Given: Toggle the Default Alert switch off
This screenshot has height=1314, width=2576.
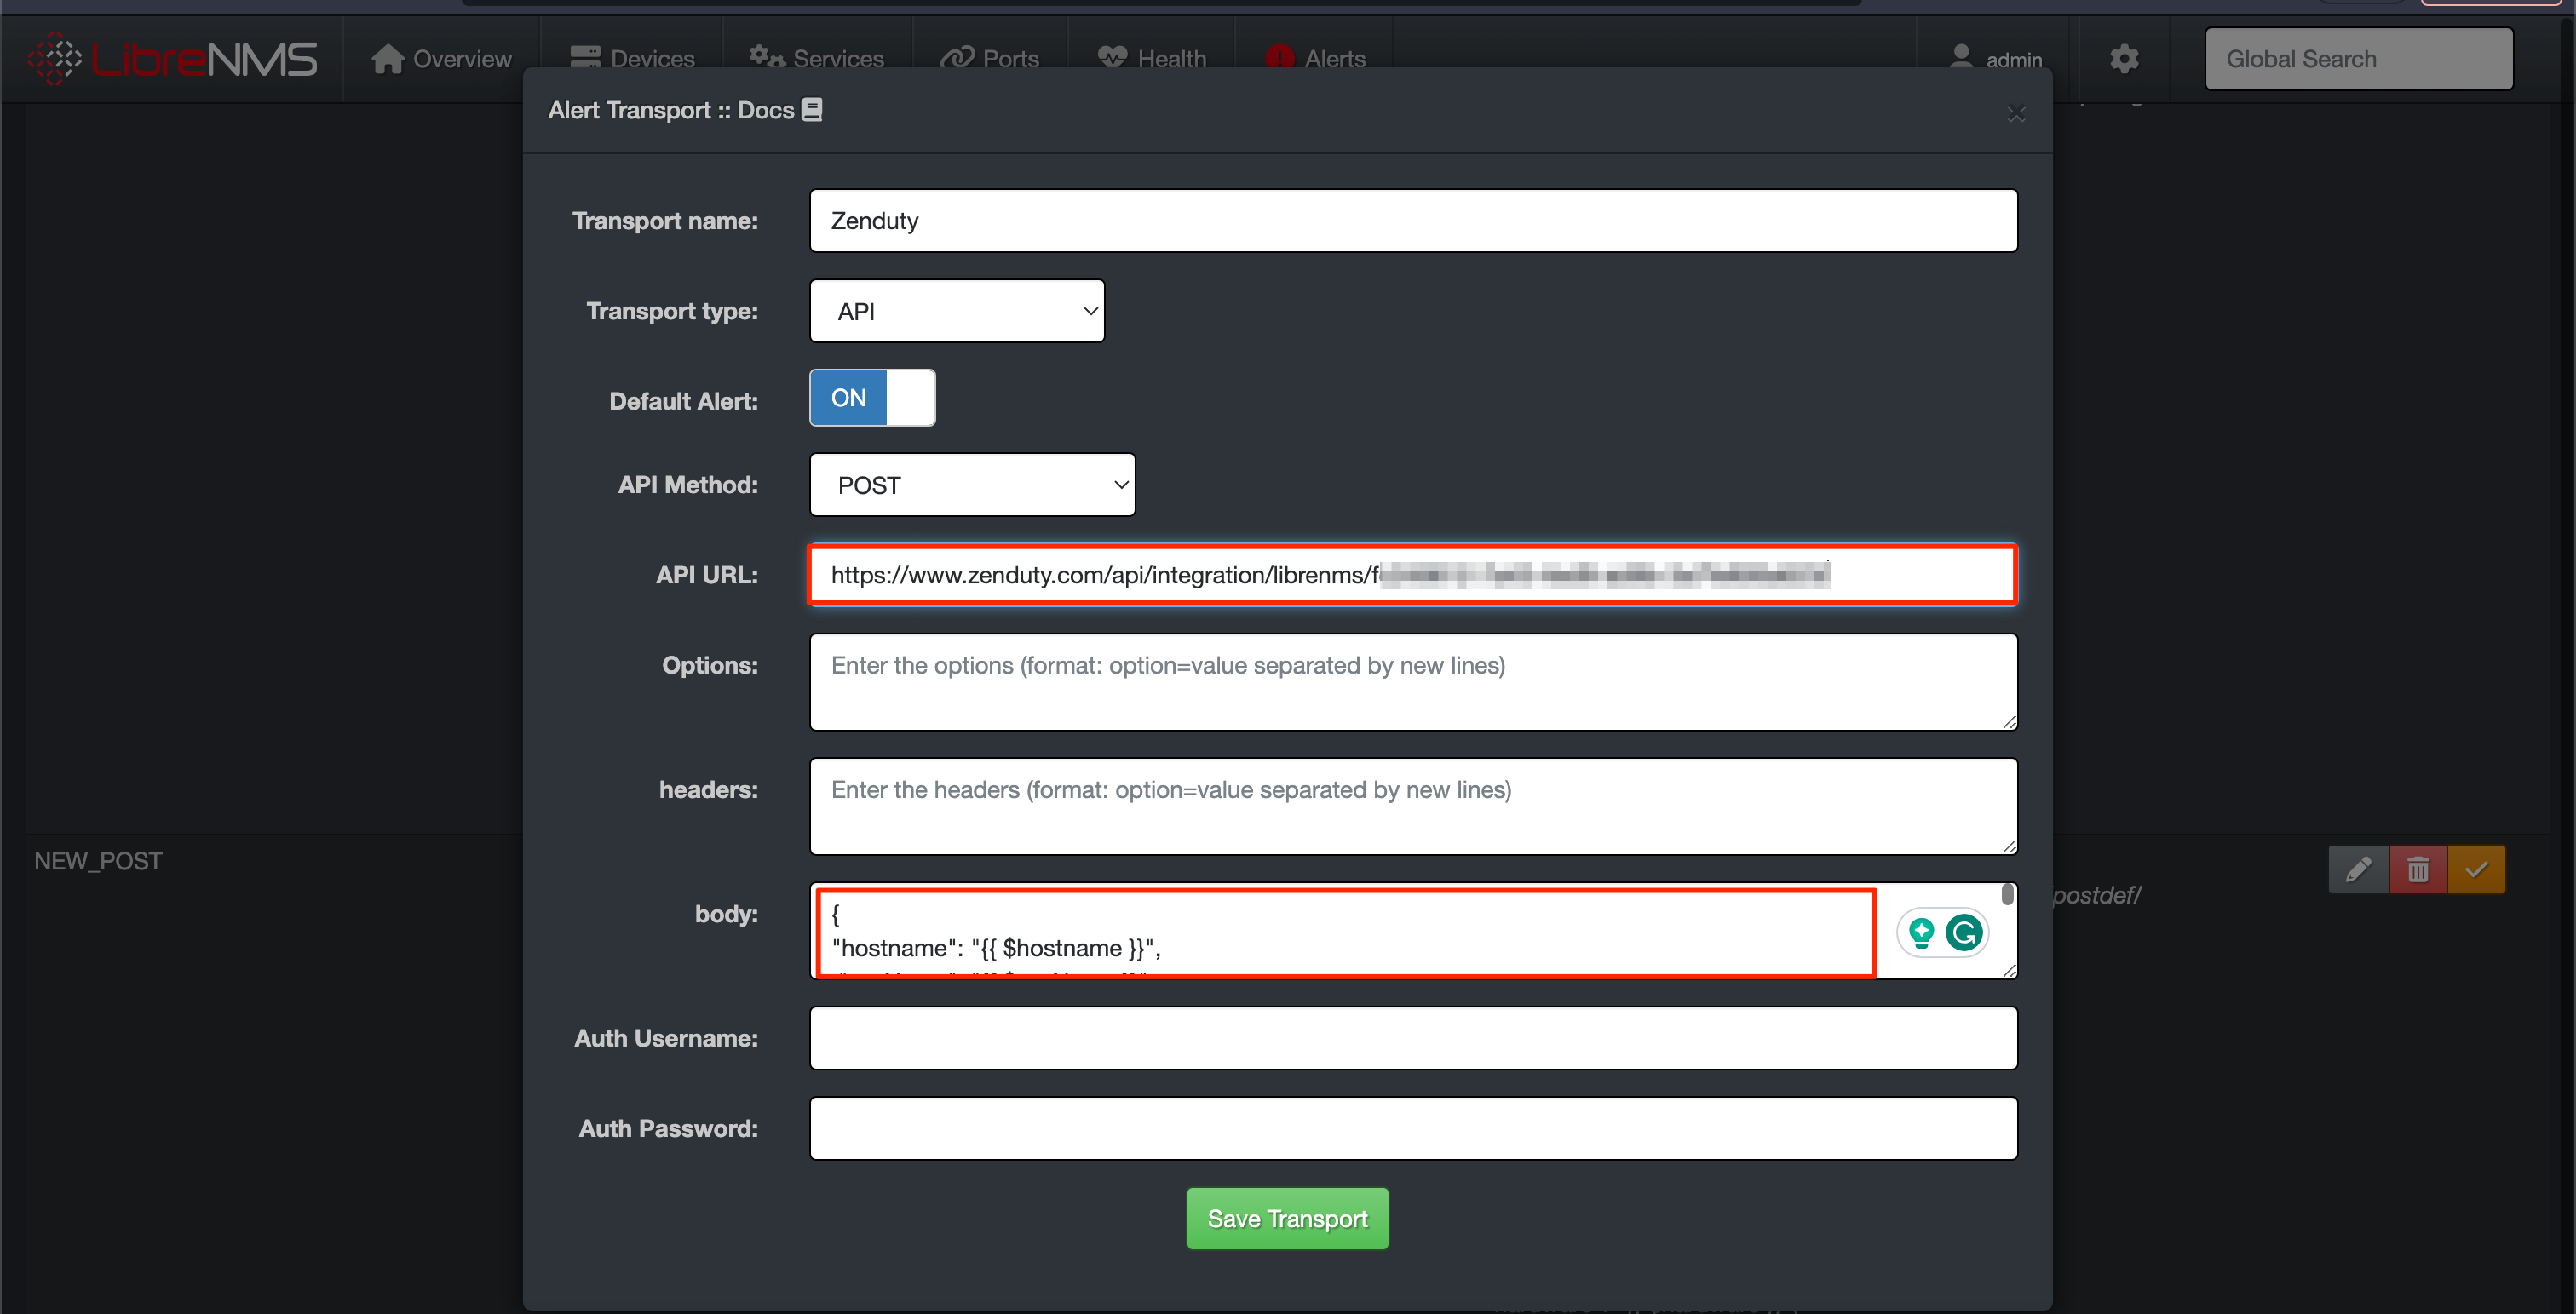Looking at the screenshot, I should click(872, 398).
